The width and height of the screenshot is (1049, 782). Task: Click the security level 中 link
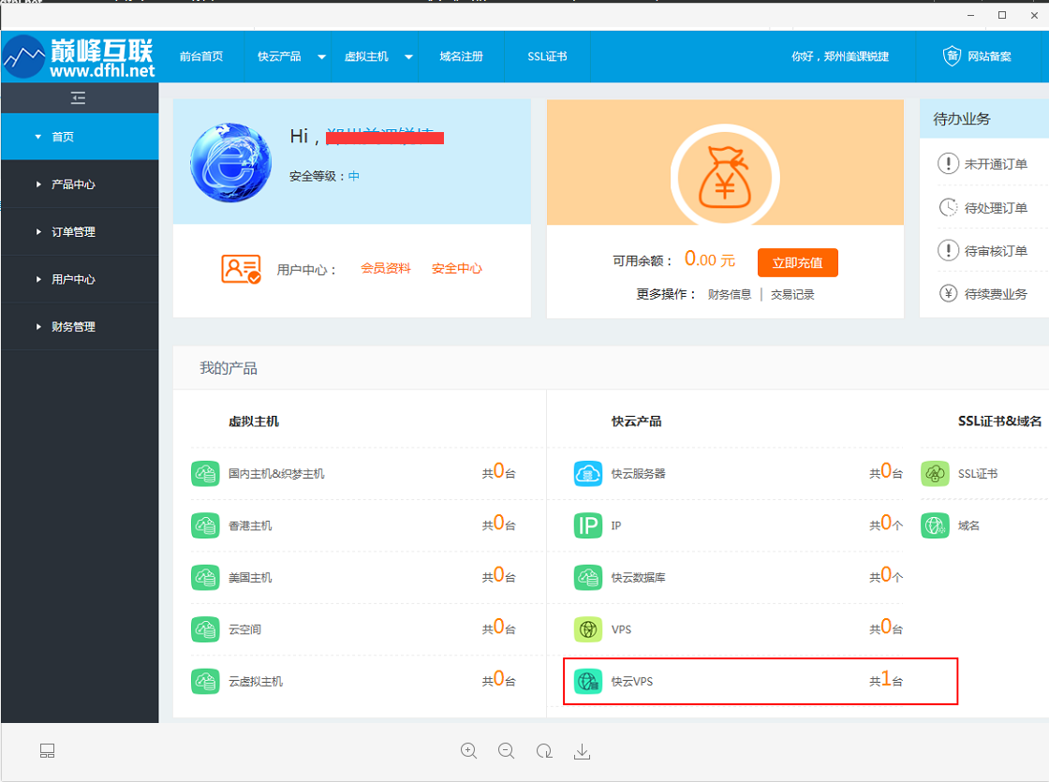(354, 176)
